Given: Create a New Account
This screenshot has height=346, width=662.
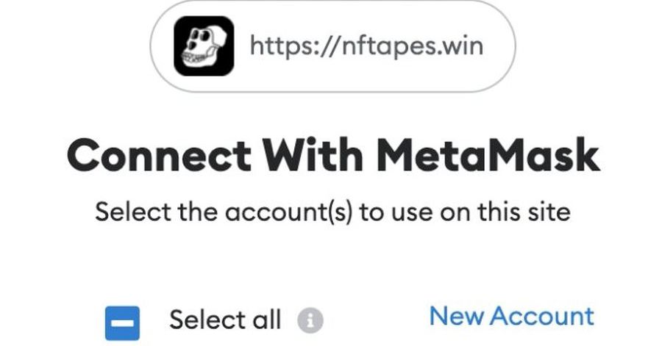Looking at the screenshot, I should click(511, 317).
